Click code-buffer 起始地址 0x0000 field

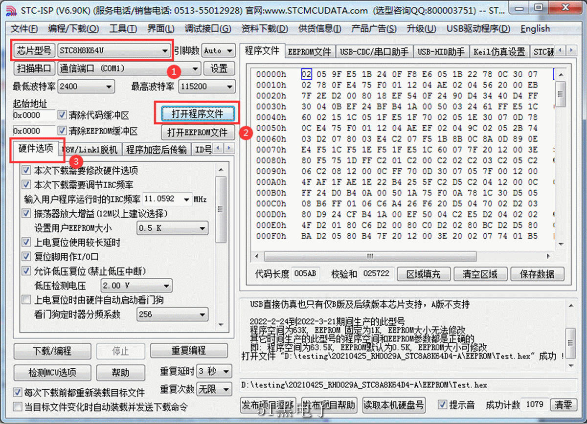pyautogui.click(x=34, y=115)
